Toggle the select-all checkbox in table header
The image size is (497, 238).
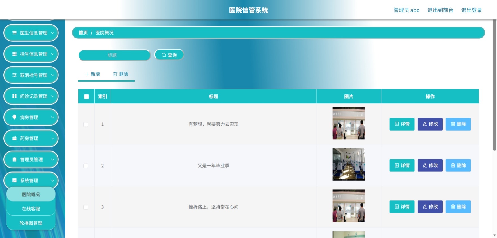coord(86,96)
